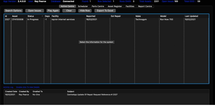215x106 pixels.
Task: Open the Facilities tab
Action: click(130, 6)
